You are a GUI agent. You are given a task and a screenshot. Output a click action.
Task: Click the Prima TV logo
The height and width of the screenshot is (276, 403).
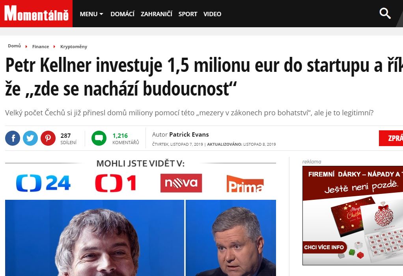(x=245, y=184)
